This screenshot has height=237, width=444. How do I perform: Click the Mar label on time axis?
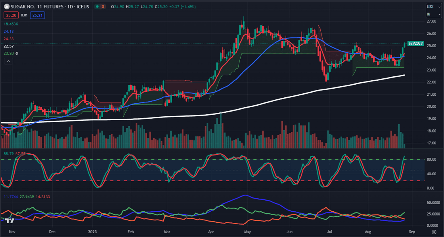pos(167,231)
